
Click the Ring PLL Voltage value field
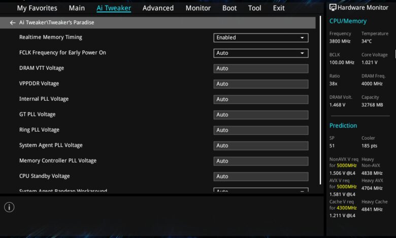pos(261,130)
